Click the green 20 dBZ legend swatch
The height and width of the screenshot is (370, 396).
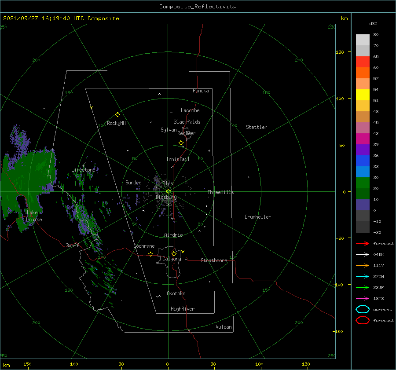363,183
